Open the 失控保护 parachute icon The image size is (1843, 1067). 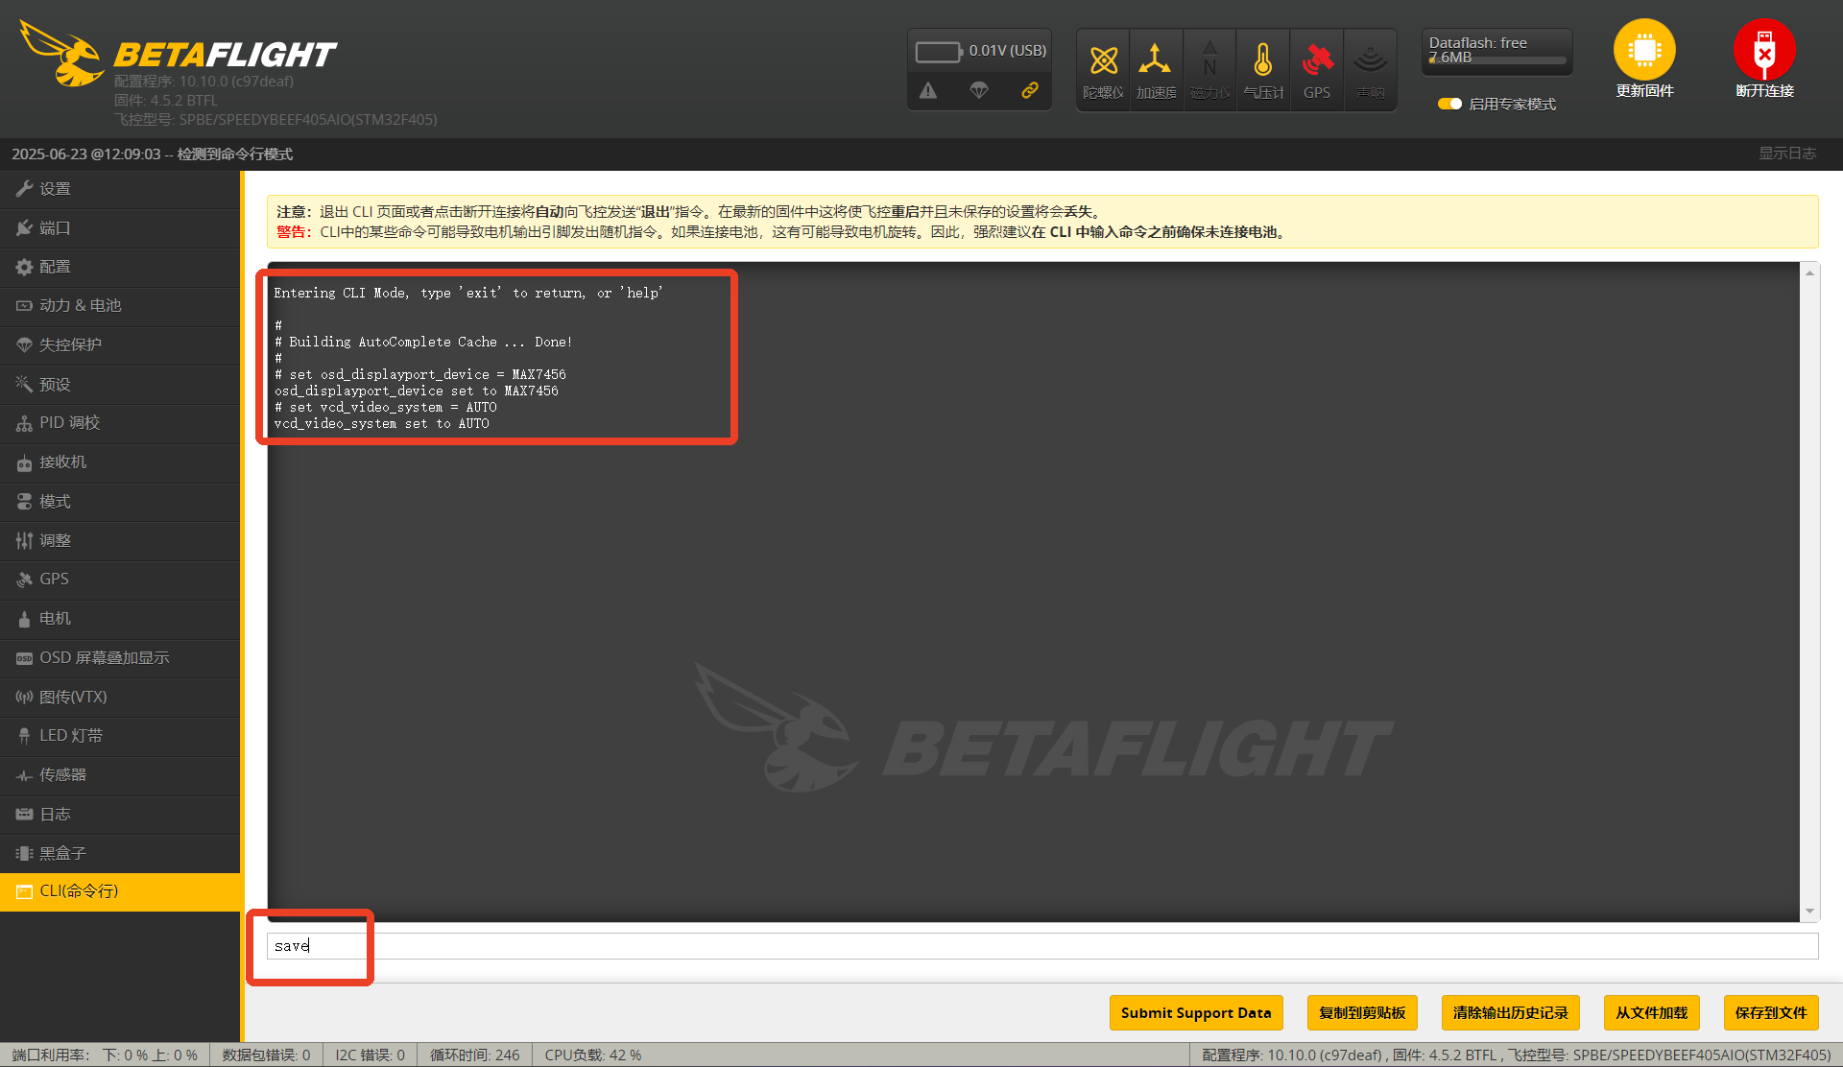coord(24,345)
